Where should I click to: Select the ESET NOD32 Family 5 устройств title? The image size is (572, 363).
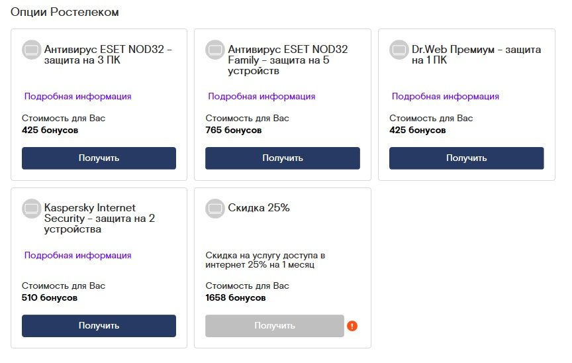(287, 60)
